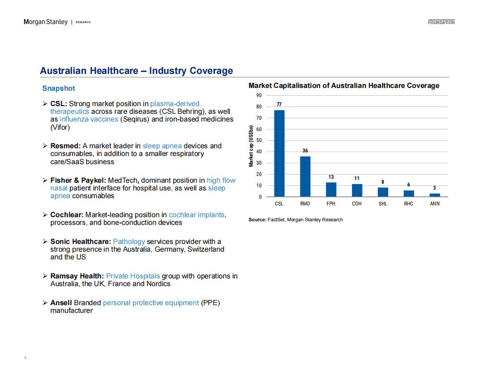Click the arrow bullet beside Sonic Healthcare

[45, 242]
